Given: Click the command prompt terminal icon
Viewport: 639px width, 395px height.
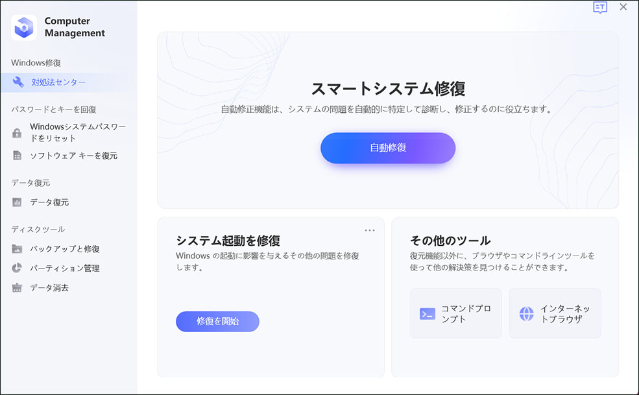Looking at the screenshot, I should [x=427, y=314].
